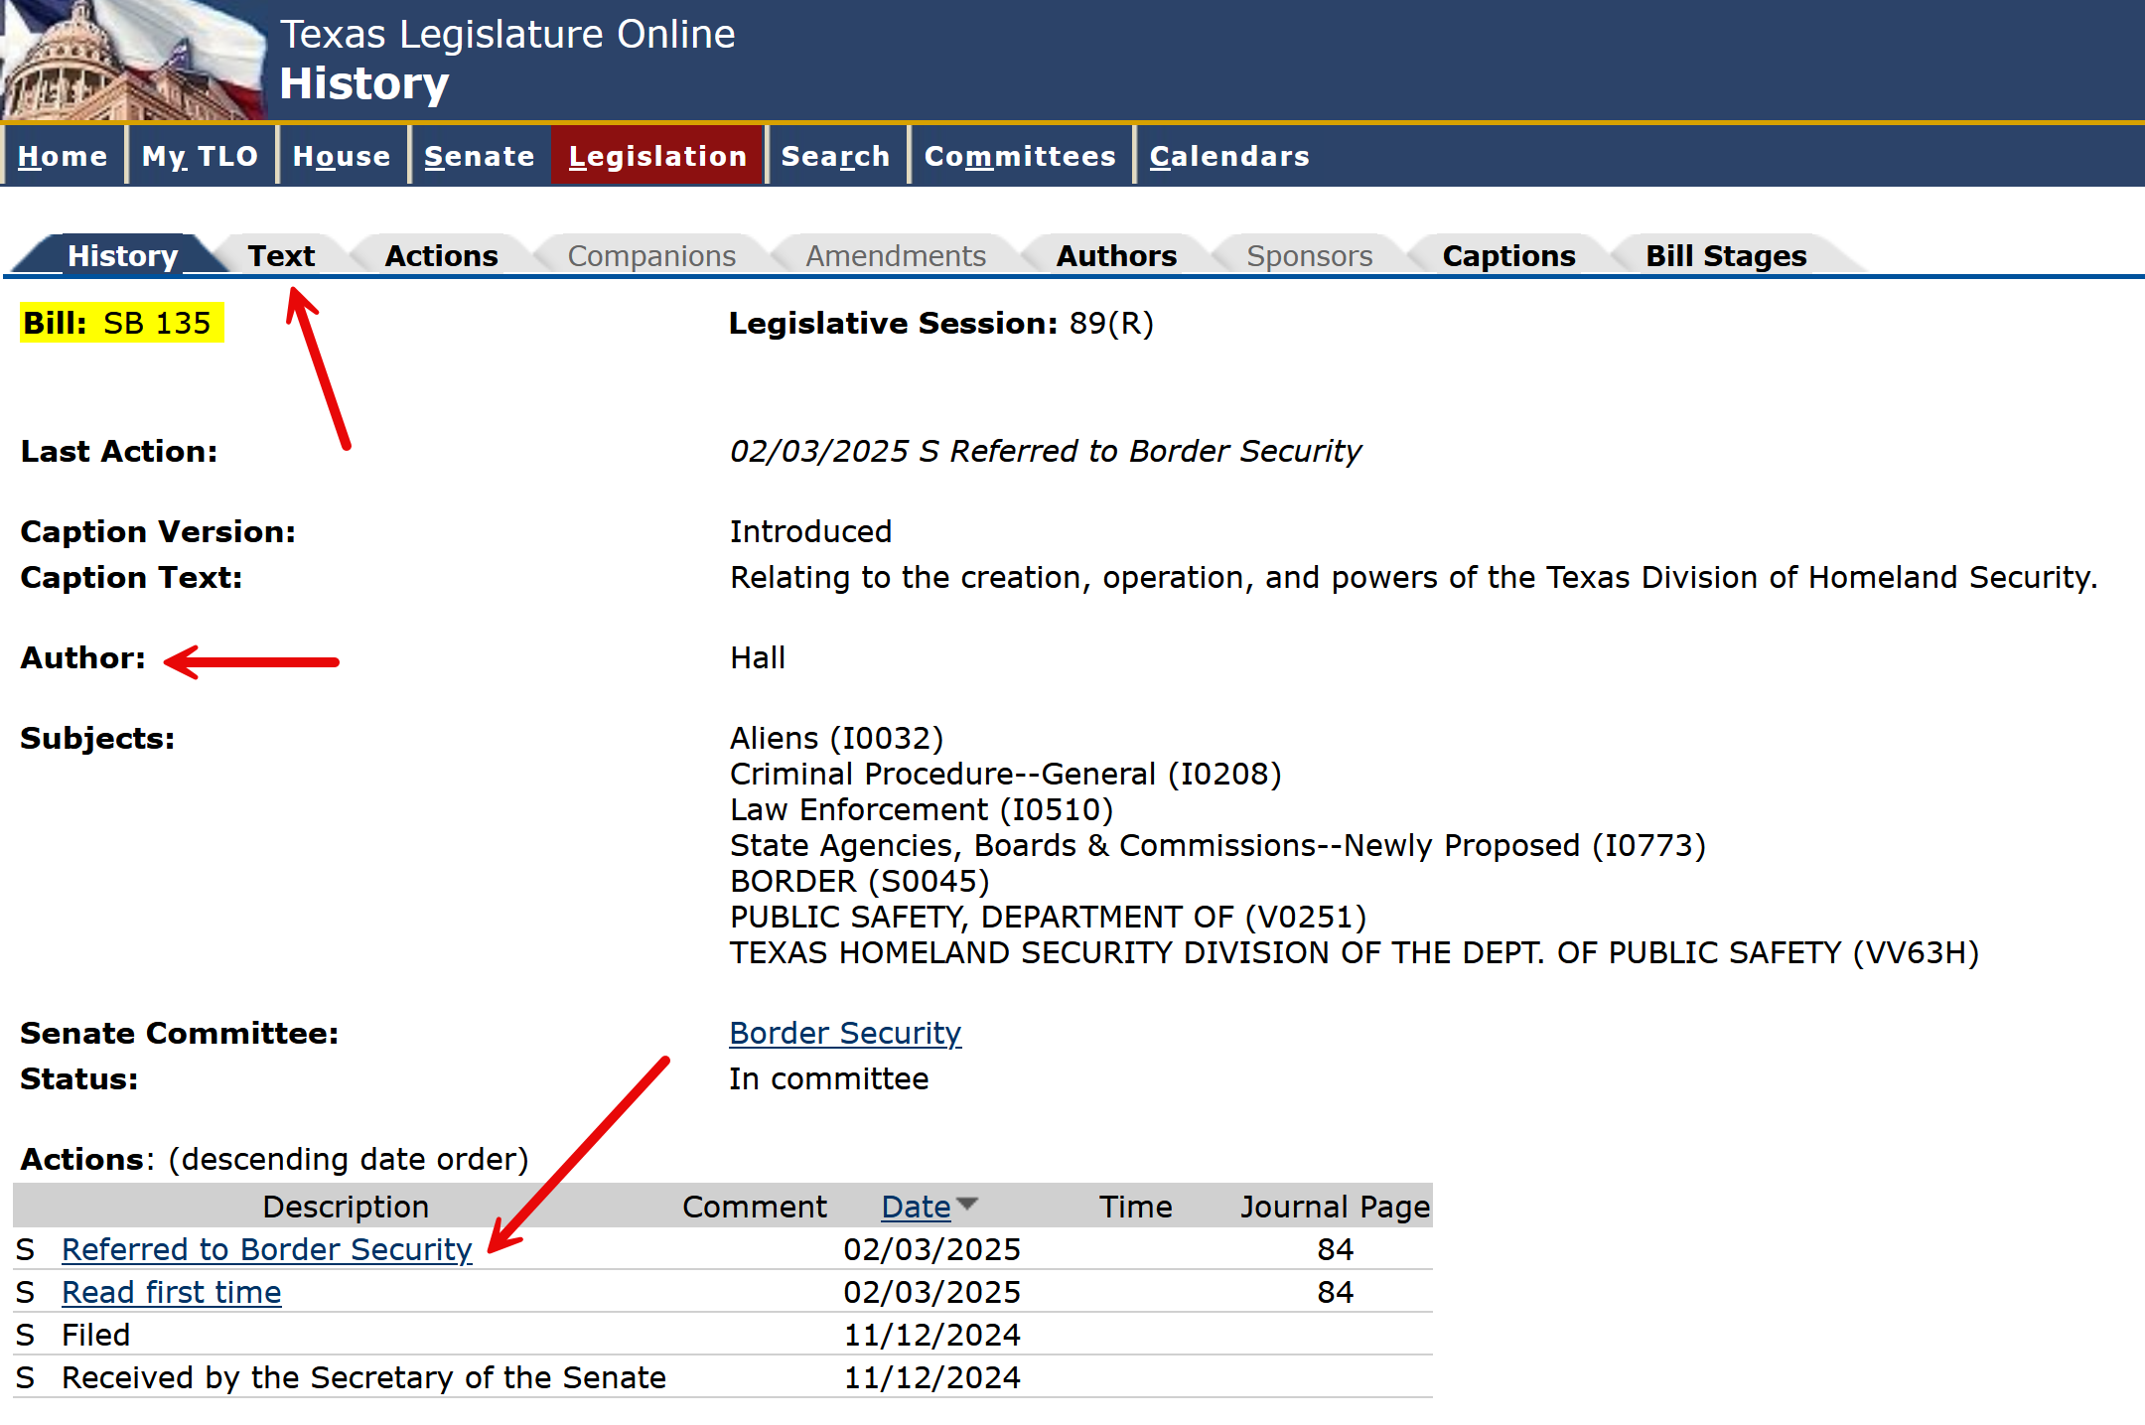
Task: Click Law Enforcement (I0510) subject
Action: pyautogui.click(x=921, y=809)
